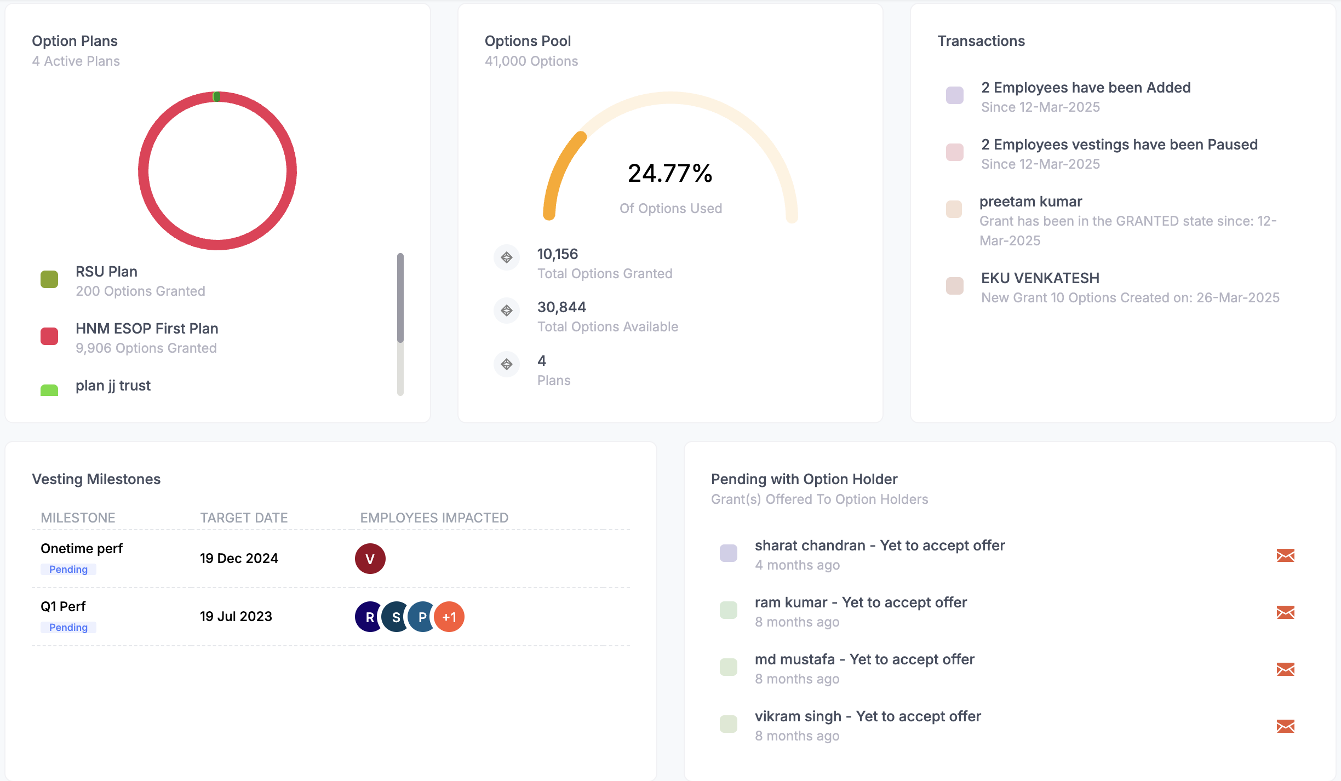Viewport: 1341px width, 781px height.
Task: Open the +1 more employees badge
Action: coord(450,617)
